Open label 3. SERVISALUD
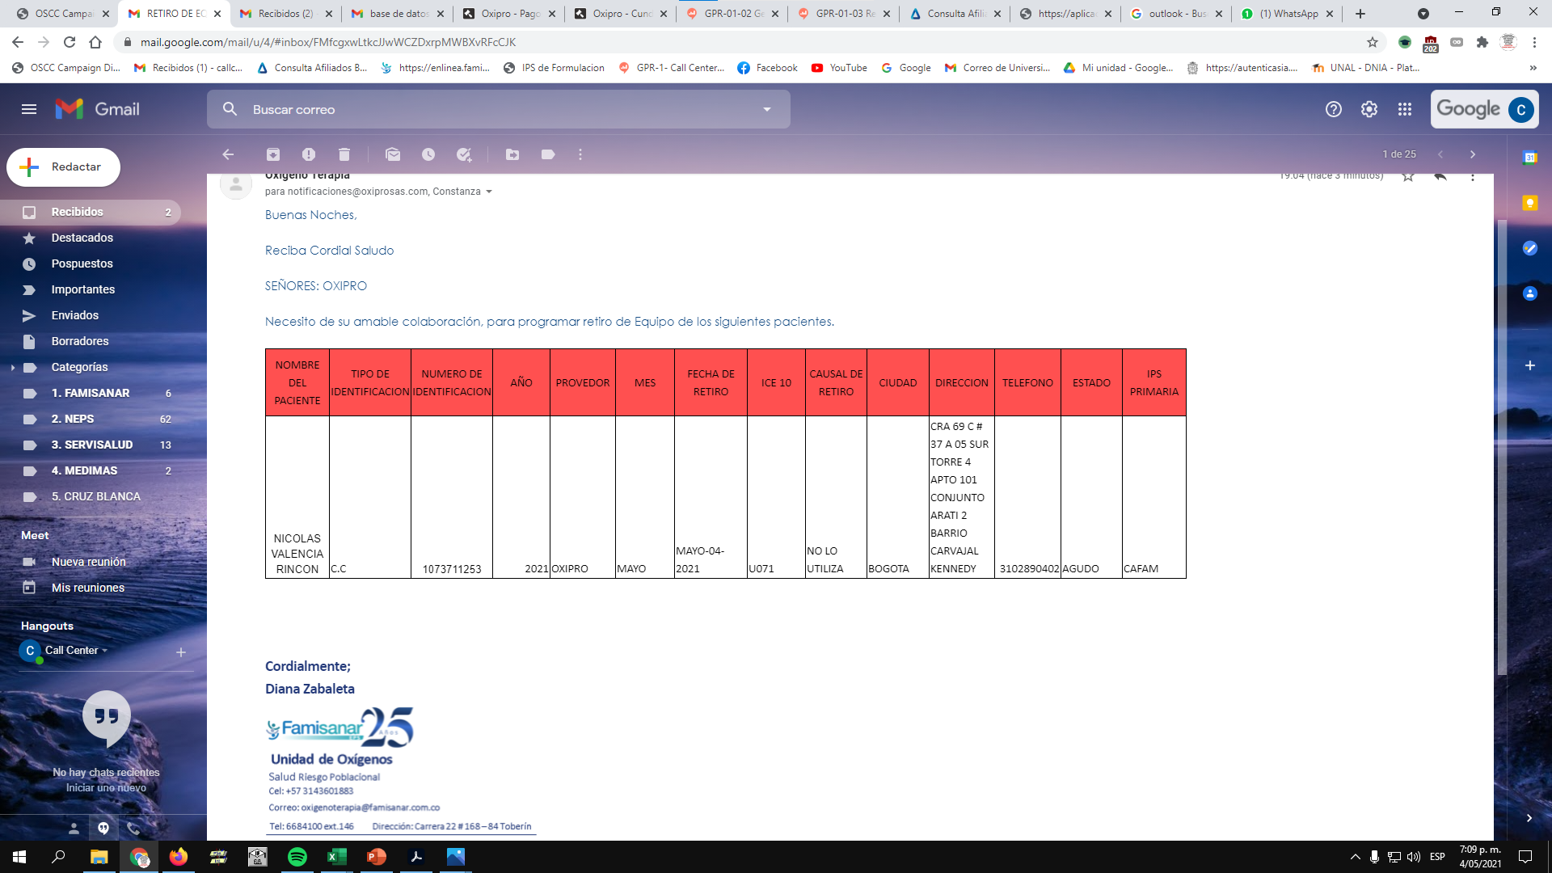This screenshot has height=873, width=1552. pyautogui.click(x=91, y=445)
